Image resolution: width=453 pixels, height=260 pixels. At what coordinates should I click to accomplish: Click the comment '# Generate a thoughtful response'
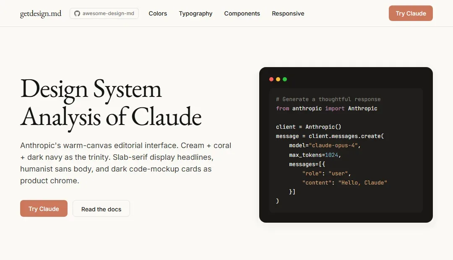tap(328, 99)
